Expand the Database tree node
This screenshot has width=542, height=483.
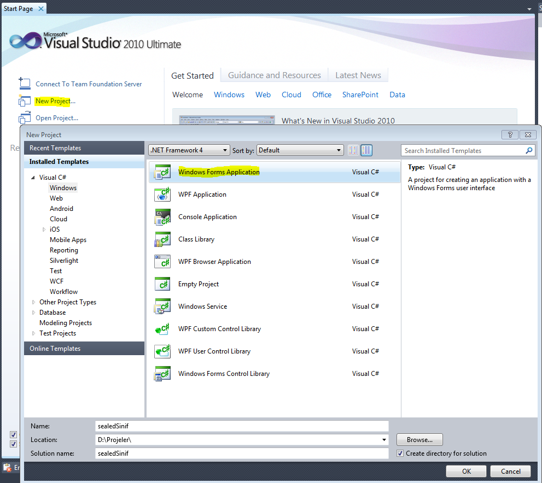[x=33, y=313]
